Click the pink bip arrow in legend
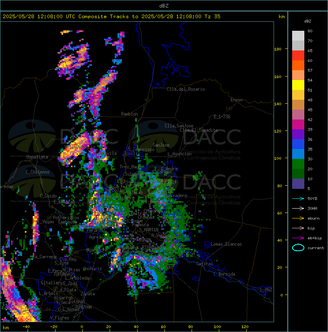328x332 pixels. pos(298,228)
